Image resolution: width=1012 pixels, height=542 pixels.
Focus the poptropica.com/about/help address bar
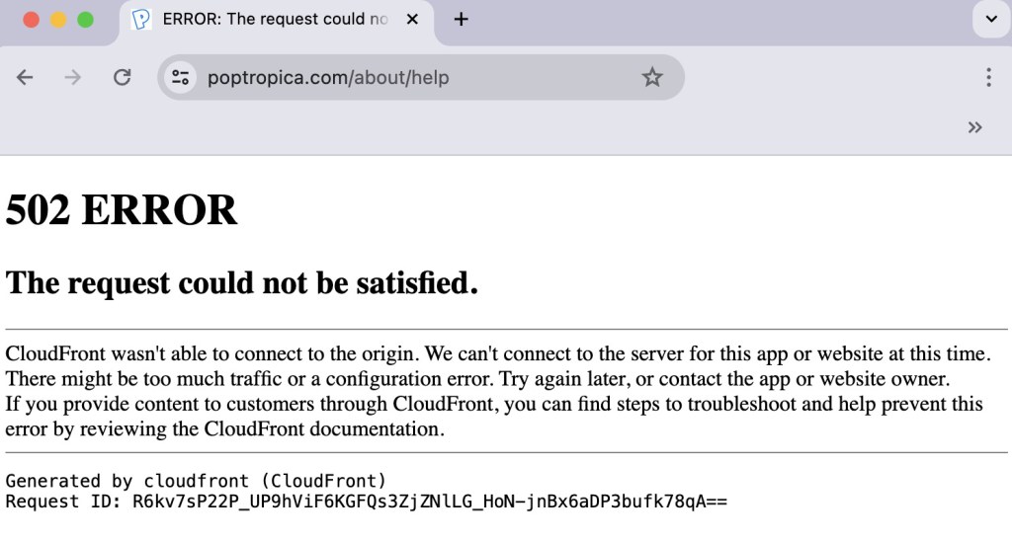point(395,77)
